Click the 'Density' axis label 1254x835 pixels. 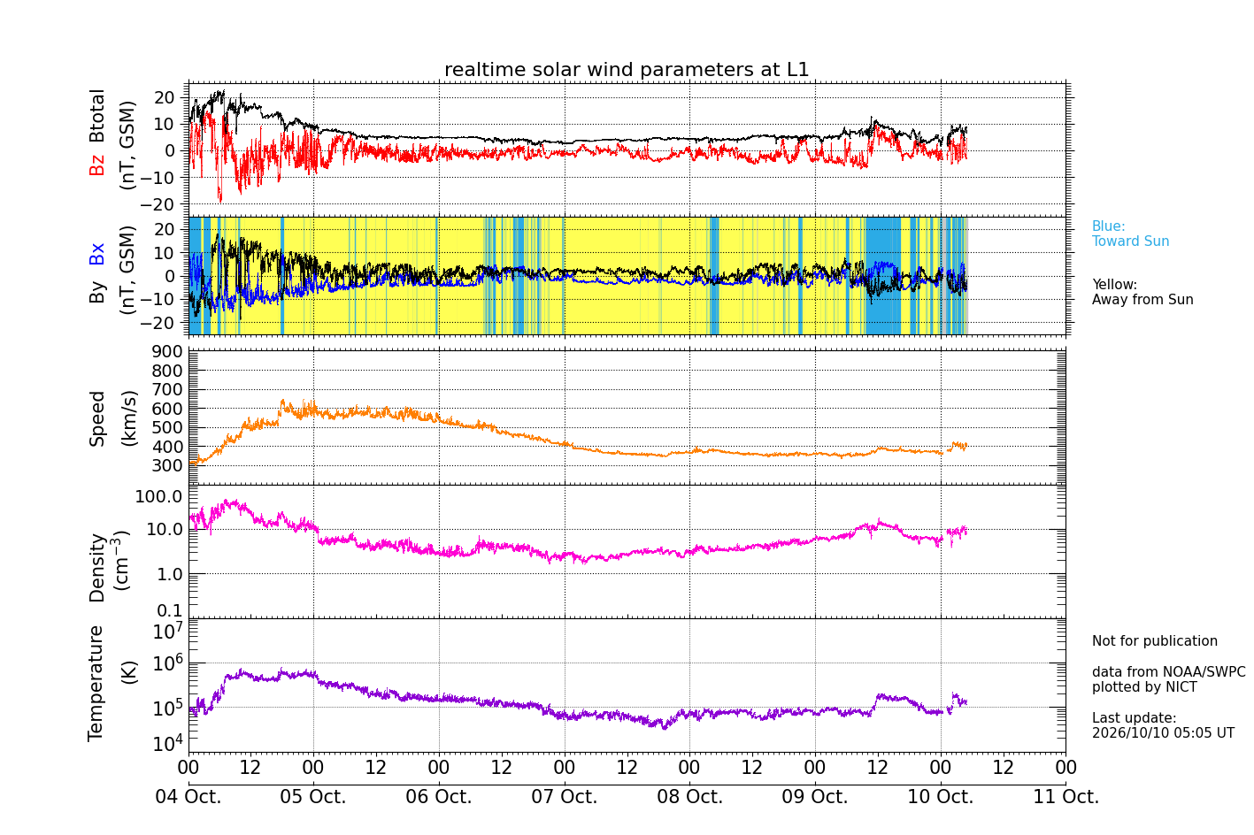pyautogui.click(x=97, y=567)
